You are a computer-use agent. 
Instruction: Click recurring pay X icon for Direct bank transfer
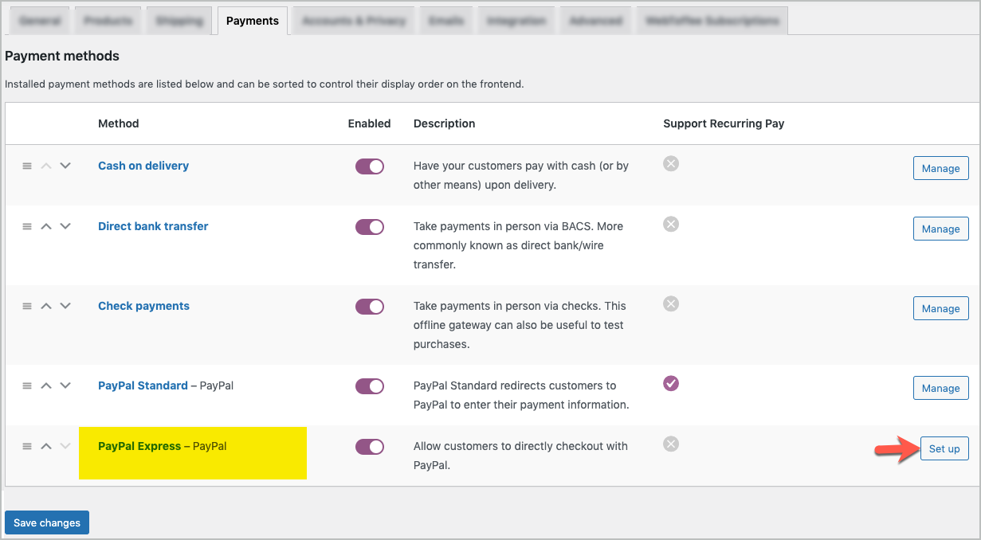pos(671,224)
